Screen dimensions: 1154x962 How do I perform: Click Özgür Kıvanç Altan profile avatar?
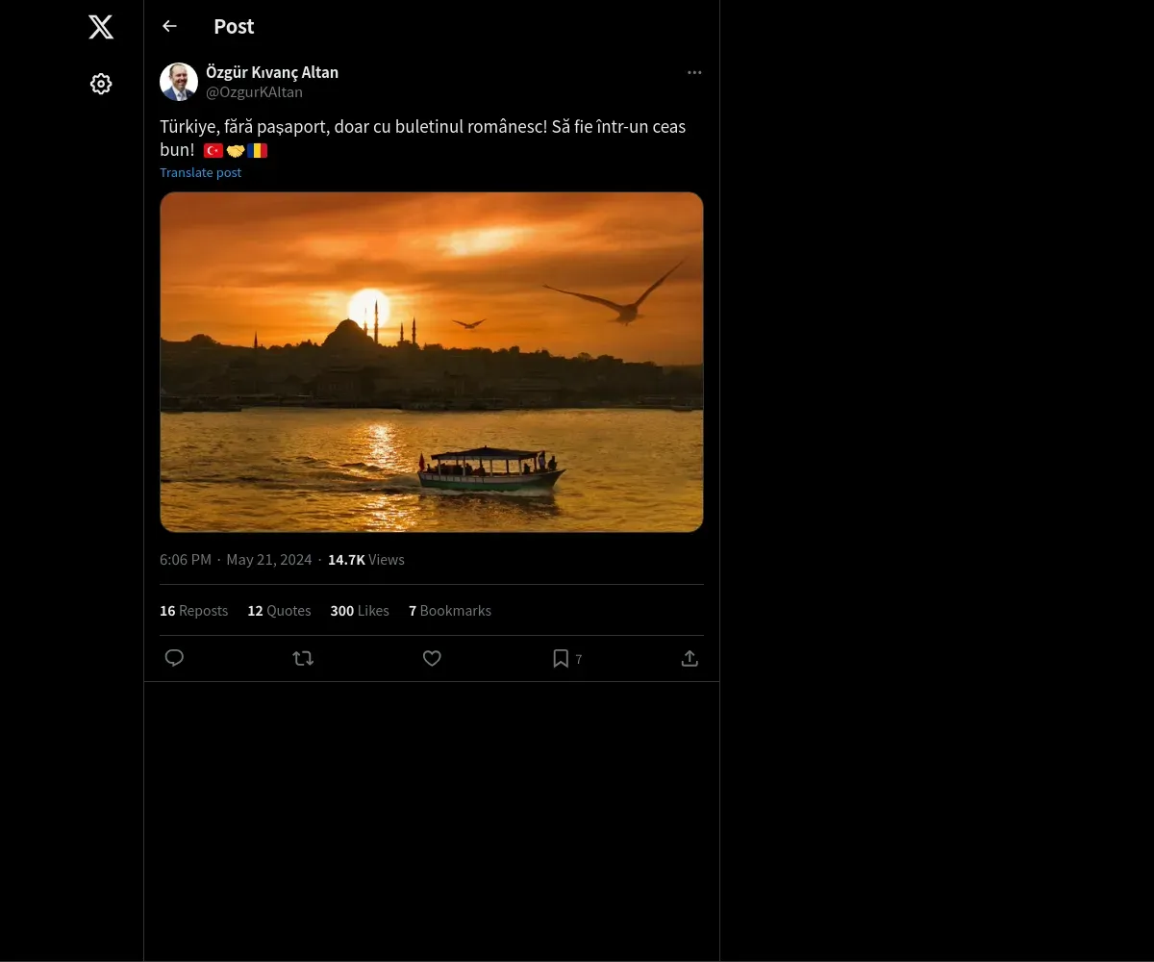(x=179, y=82)
